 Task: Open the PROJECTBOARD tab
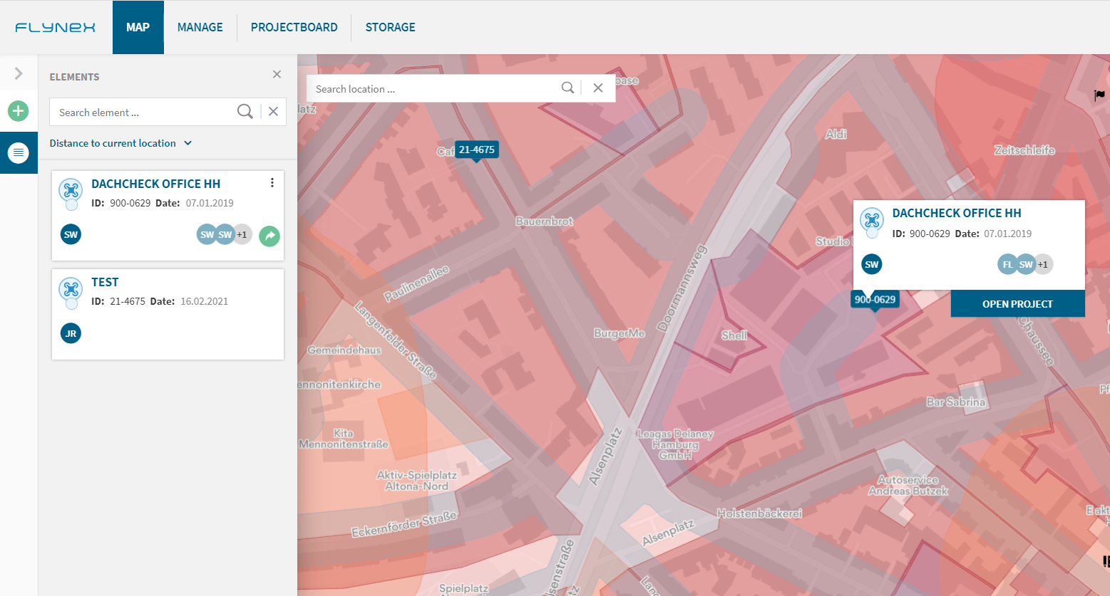point(294,27)
